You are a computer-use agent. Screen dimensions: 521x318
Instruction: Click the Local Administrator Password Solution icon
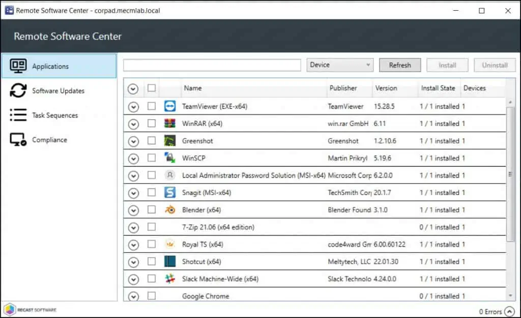click(x=170, y=175)
